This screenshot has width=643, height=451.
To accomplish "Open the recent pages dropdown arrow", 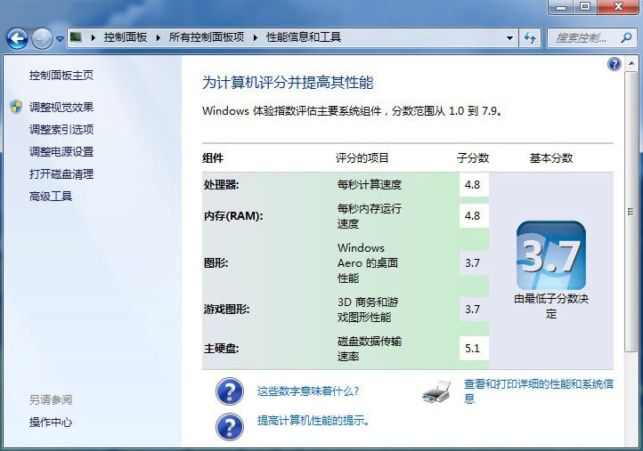I will [x=60, y=39].
